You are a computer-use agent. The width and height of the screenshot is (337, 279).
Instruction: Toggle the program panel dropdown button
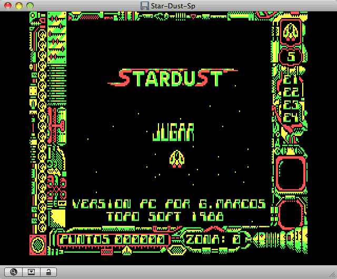tap(31, 272)
